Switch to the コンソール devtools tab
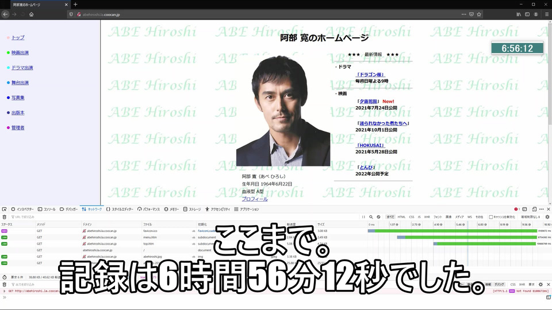This screenshot has height=310, width=552. (47, 209)
